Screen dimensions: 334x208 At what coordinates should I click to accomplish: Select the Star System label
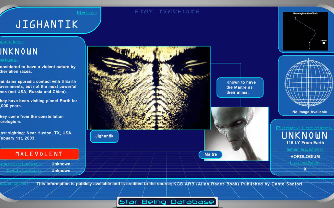[305, 149]
